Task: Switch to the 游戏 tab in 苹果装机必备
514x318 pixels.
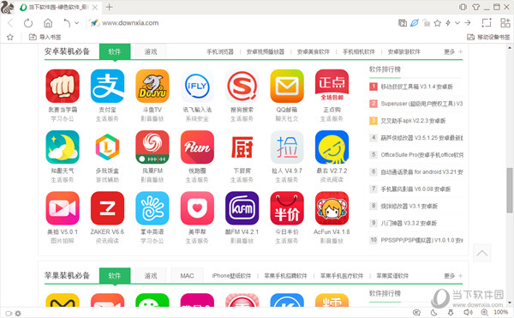Action: click(x=151, y=276)
